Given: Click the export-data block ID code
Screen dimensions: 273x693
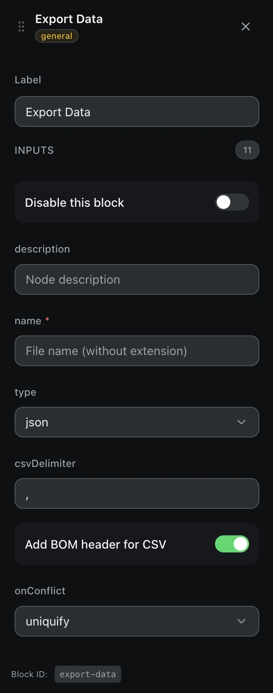Looking at the screenshot, I should click(x=88, y=674).
